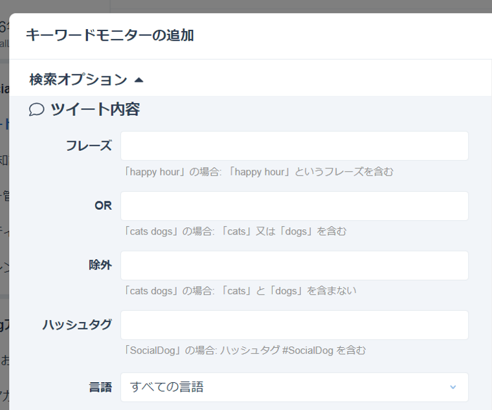Screen dimensions: 492x410
Task: Click the #SocialDog hashtag hint text
Action: (x=245, y=350)
